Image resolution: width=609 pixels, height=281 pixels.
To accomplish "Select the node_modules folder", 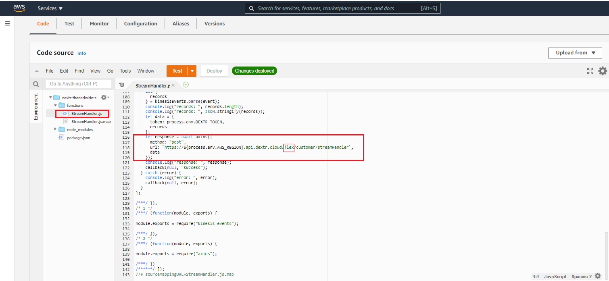I will (80, 130).
